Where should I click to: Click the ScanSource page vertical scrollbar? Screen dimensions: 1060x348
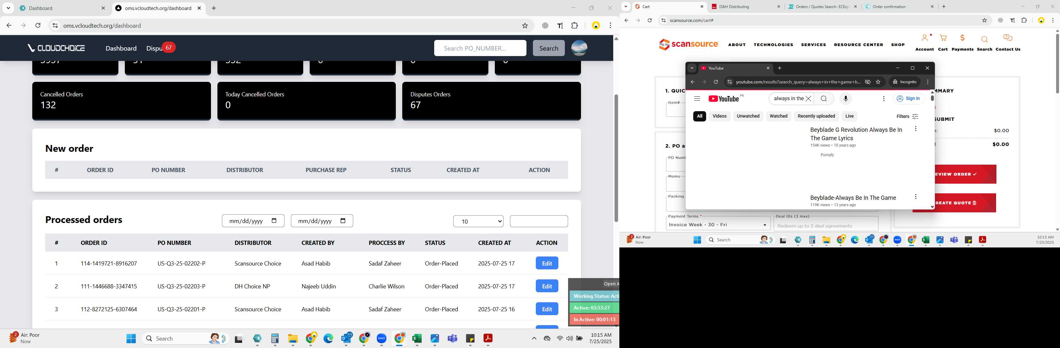1057,63
